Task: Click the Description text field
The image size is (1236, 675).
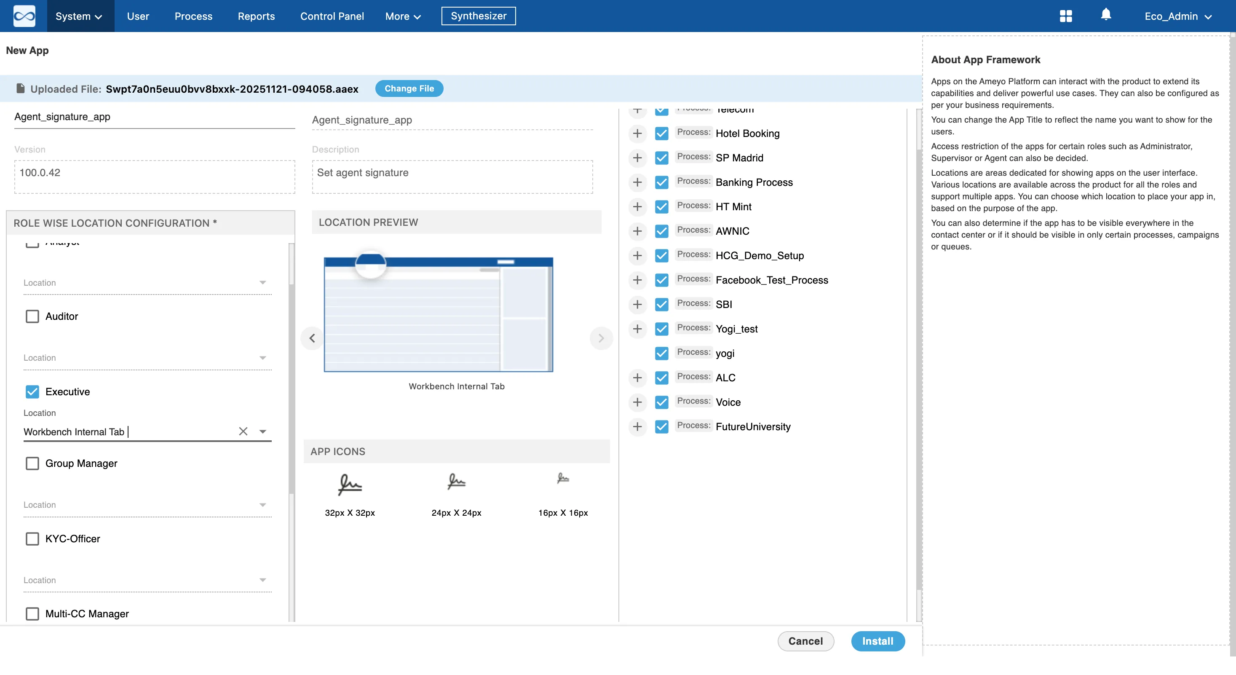Action: pos(452,177)
